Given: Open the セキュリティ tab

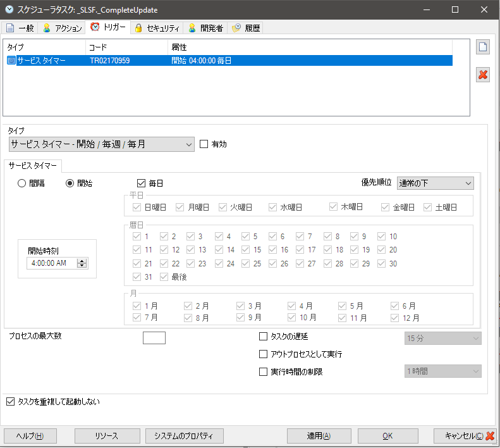Looking at the screenshot, I should (157, 28).
